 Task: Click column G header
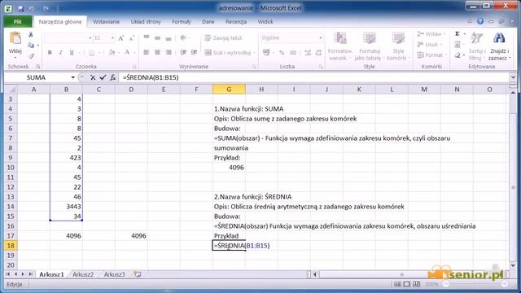(x=229, y=90)
